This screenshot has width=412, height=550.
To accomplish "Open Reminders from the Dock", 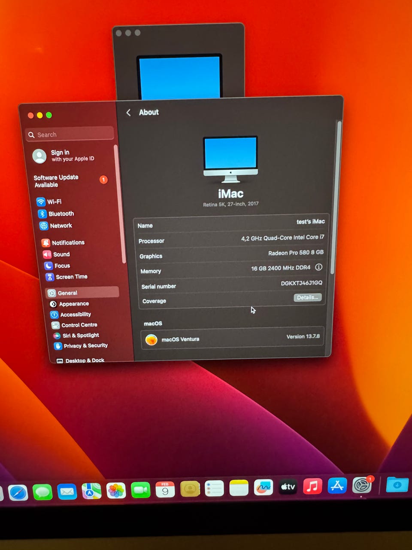I will (x=214, y=488).
